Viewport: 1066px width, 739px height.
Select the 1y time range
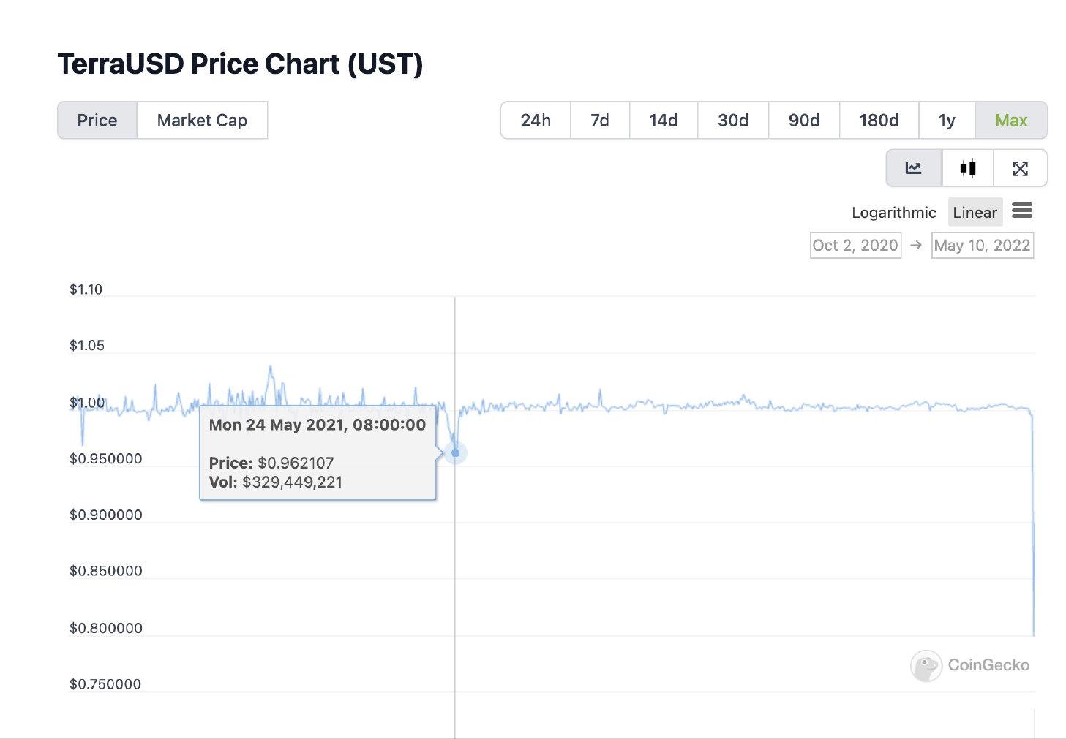point(947,121)
